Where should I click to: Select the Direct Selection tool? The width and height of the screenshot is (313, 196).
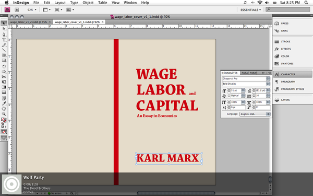(4, 29)
